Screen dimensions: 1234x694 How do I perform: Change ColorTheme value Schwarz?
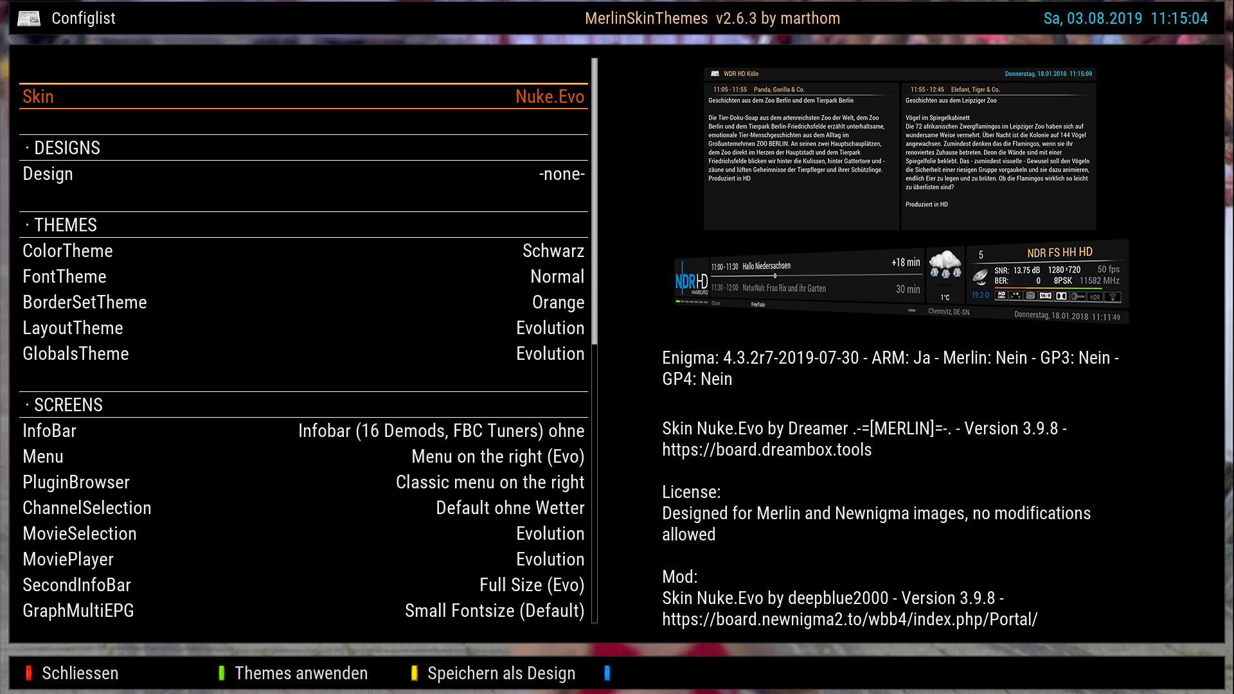pos(303,251)
